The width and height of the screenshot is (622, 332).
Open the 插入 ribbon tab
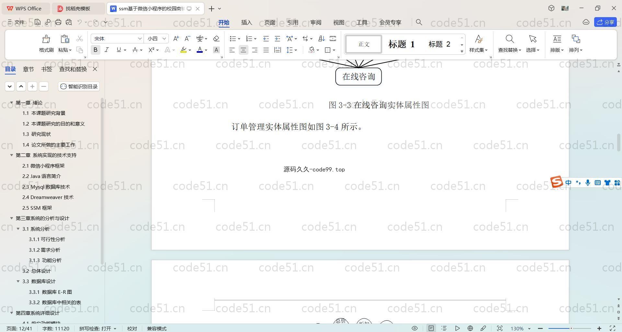pos(247,22)
